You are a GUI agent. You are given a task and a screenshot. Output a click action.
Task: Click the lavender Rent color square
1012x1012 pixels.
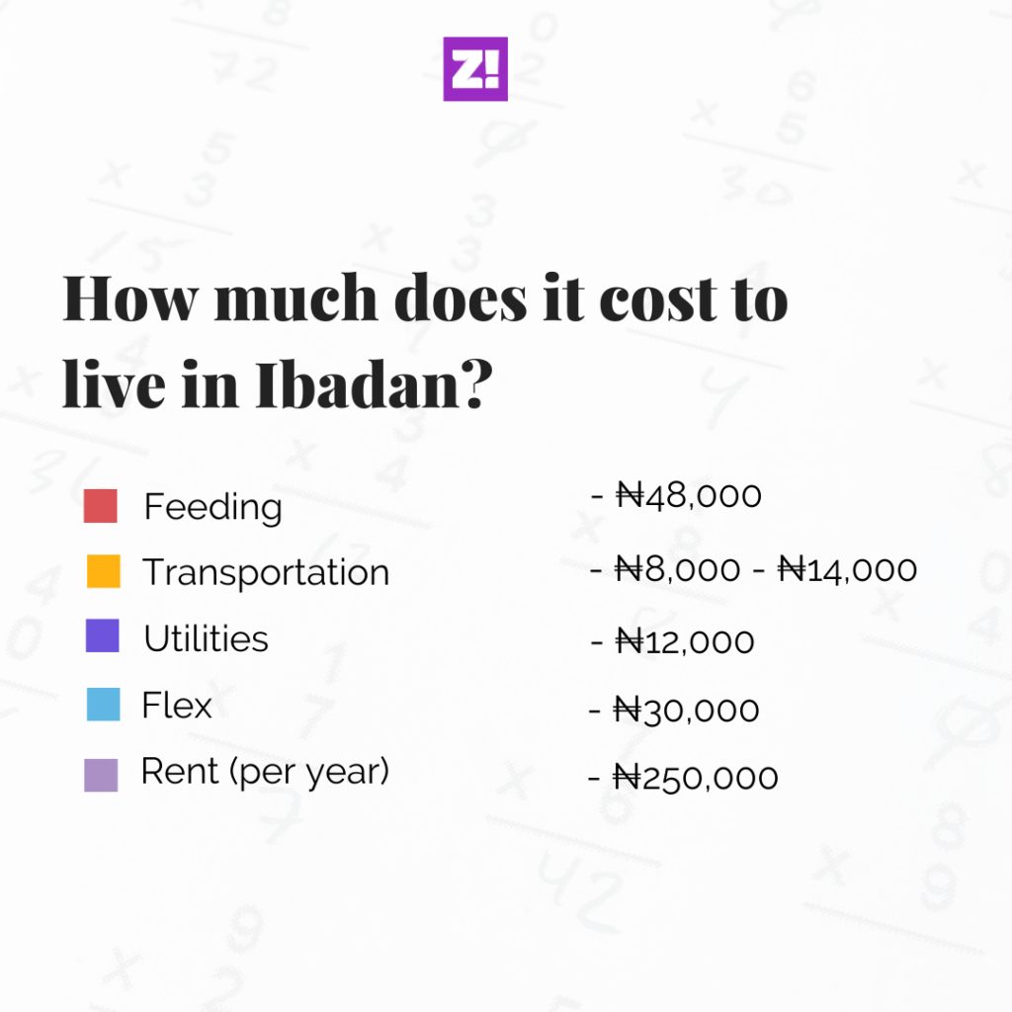tap(101, 775)
